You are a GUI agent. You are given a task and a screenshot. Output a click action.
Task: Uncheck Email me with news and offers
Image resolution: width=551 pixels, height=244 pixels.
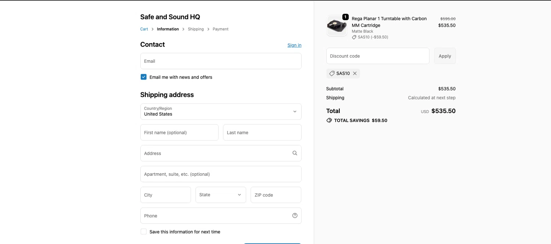click(x=144, y=77)
